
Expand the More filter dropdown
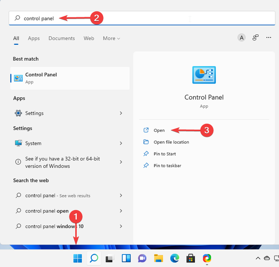pos(112,38)
